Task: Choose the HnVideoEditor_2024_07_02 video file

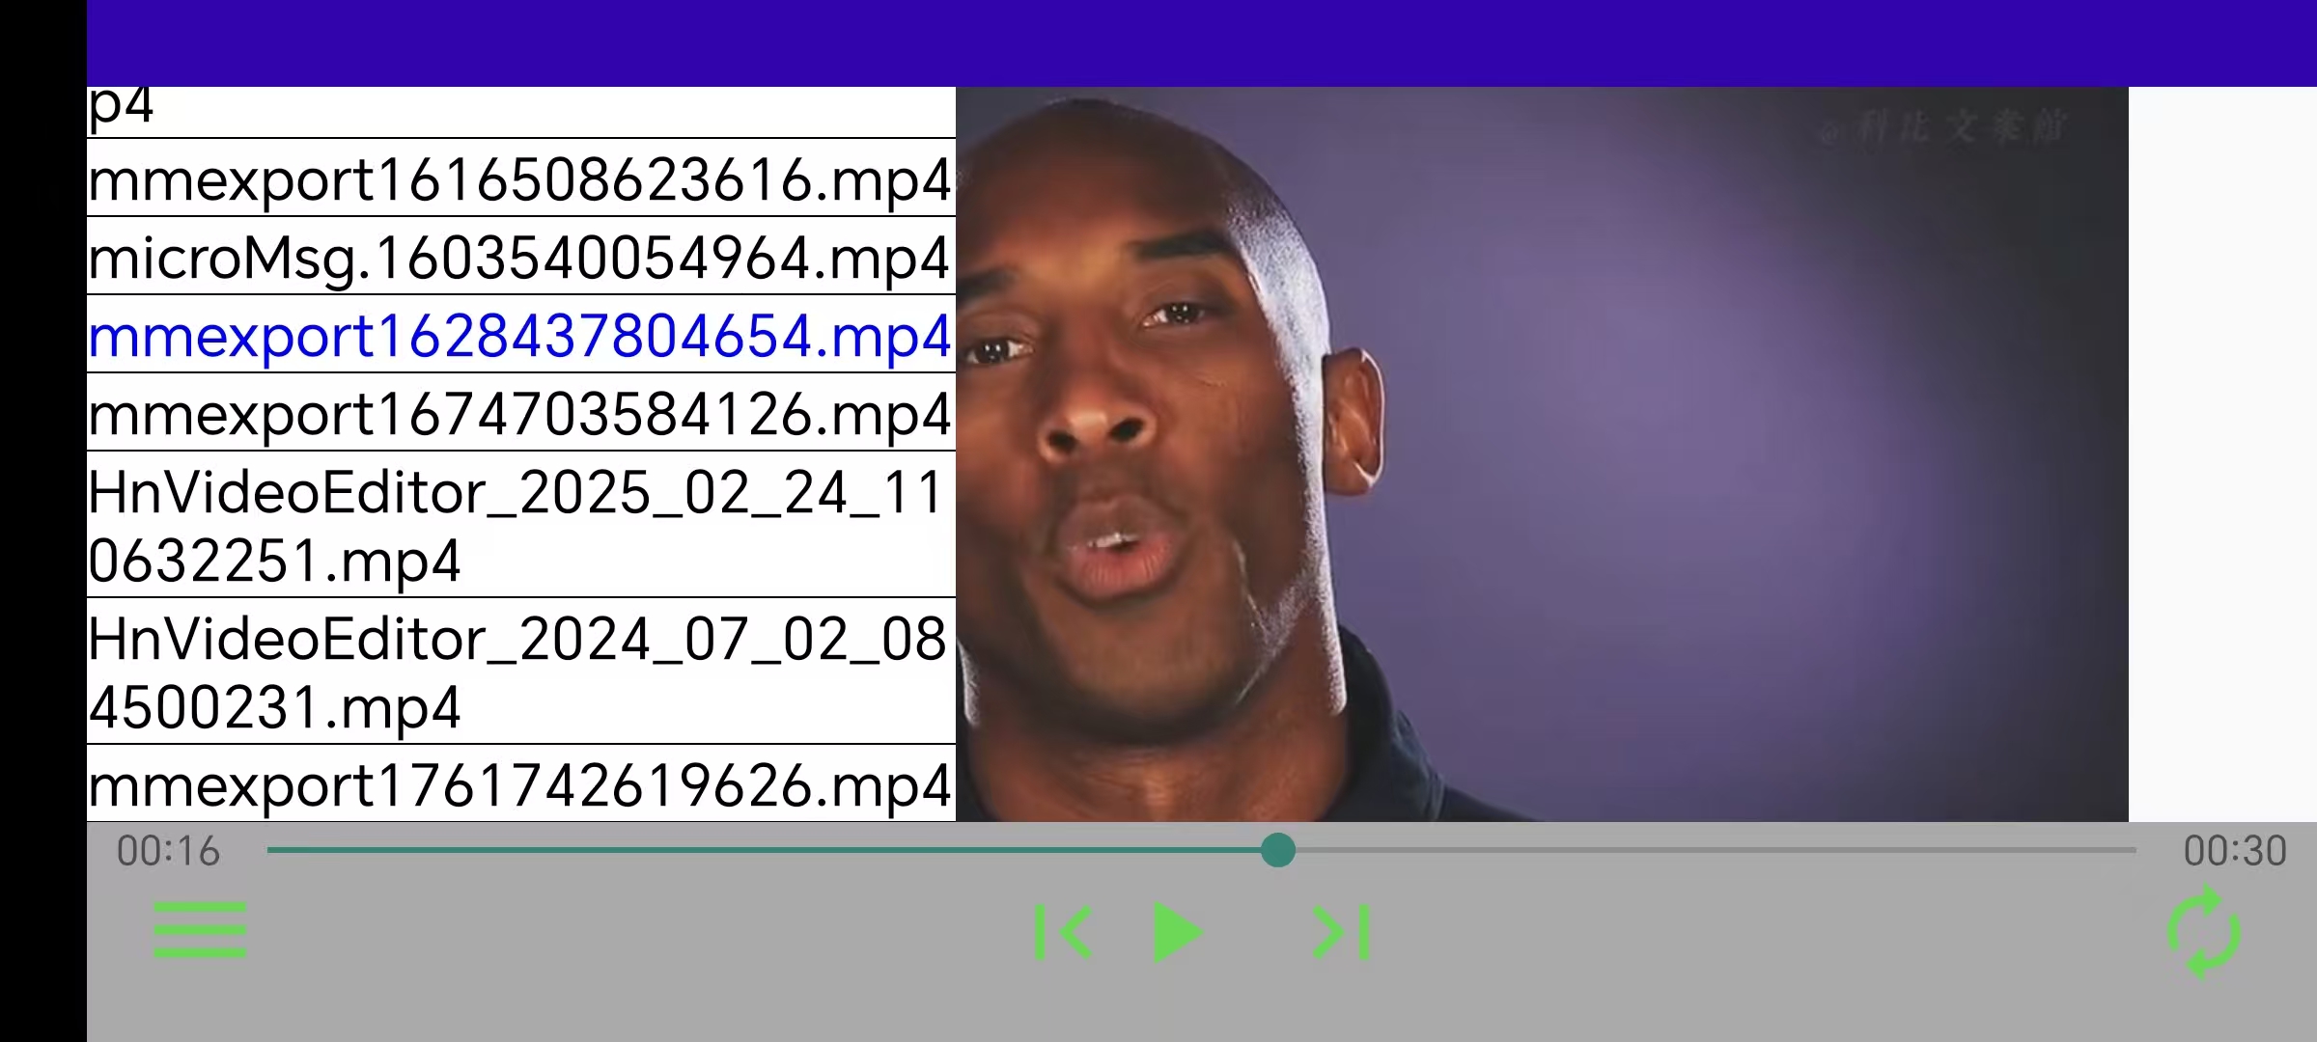Action: click(520, 672)
